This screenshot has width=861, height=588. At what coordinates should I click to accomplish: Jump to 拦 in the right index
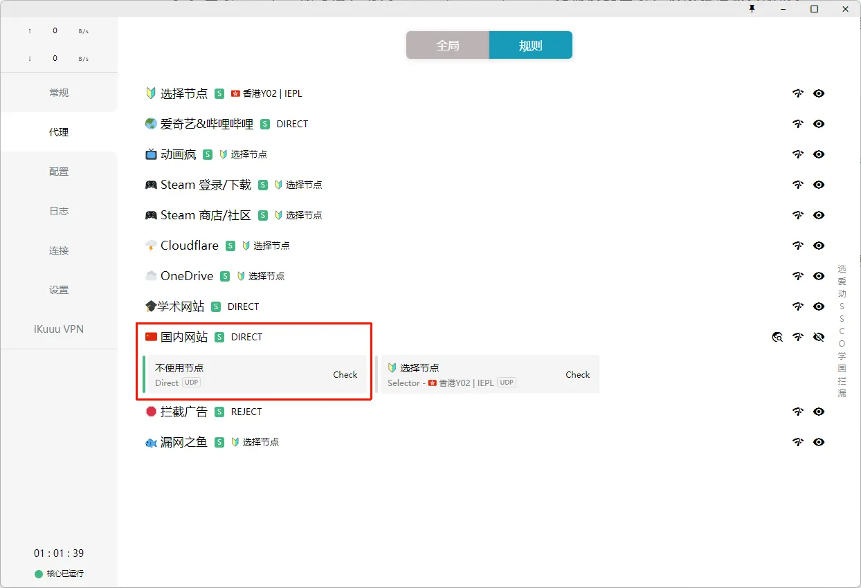coord(842,380)
